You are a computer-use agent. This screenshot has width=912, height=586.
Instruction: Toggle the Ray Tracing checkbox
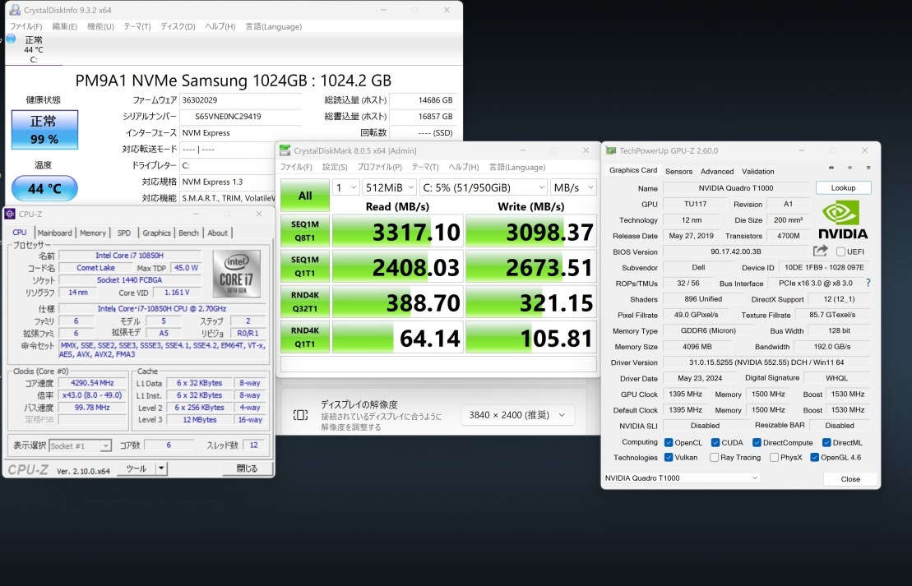tap(715, 458)
